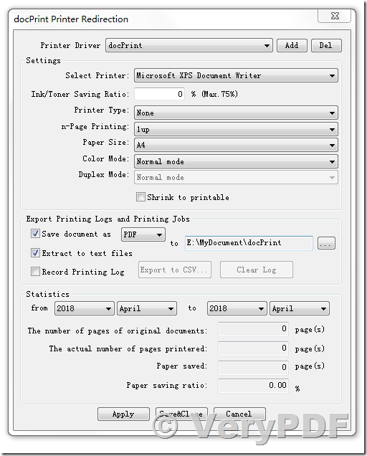This screenshot has width=367, height=456.
Task: Enable Record Printing Log checkbox
Action: [35, 271]
